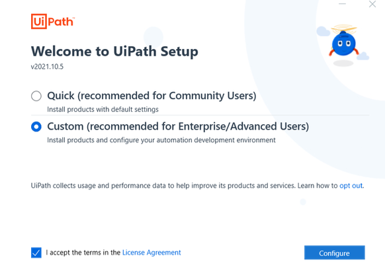Click the Welcome to UiPath Setup heading
The image size is (391, 275).
[x=114, y=52]
